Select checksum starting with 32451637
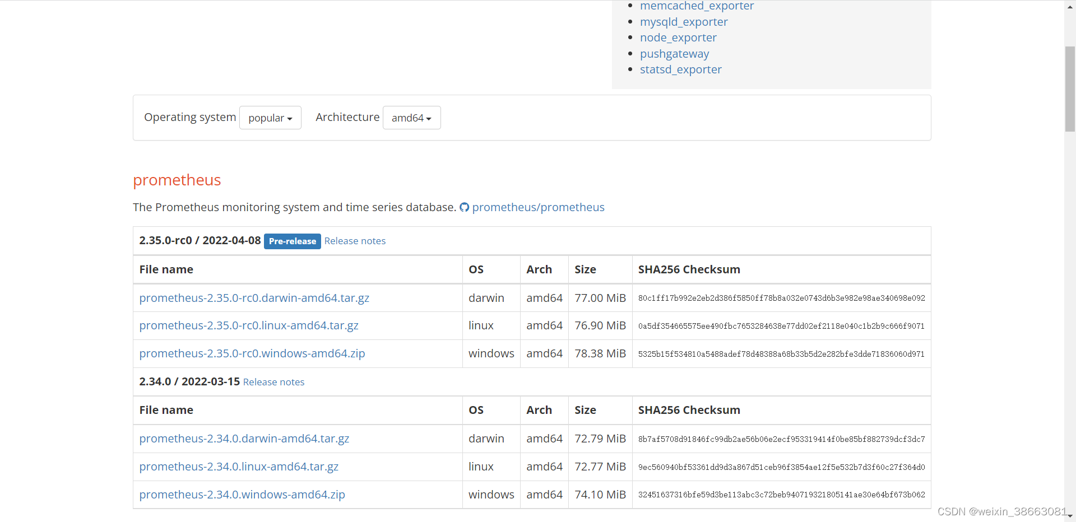This screenshot has width=1076, height=522. click(781, 495)
